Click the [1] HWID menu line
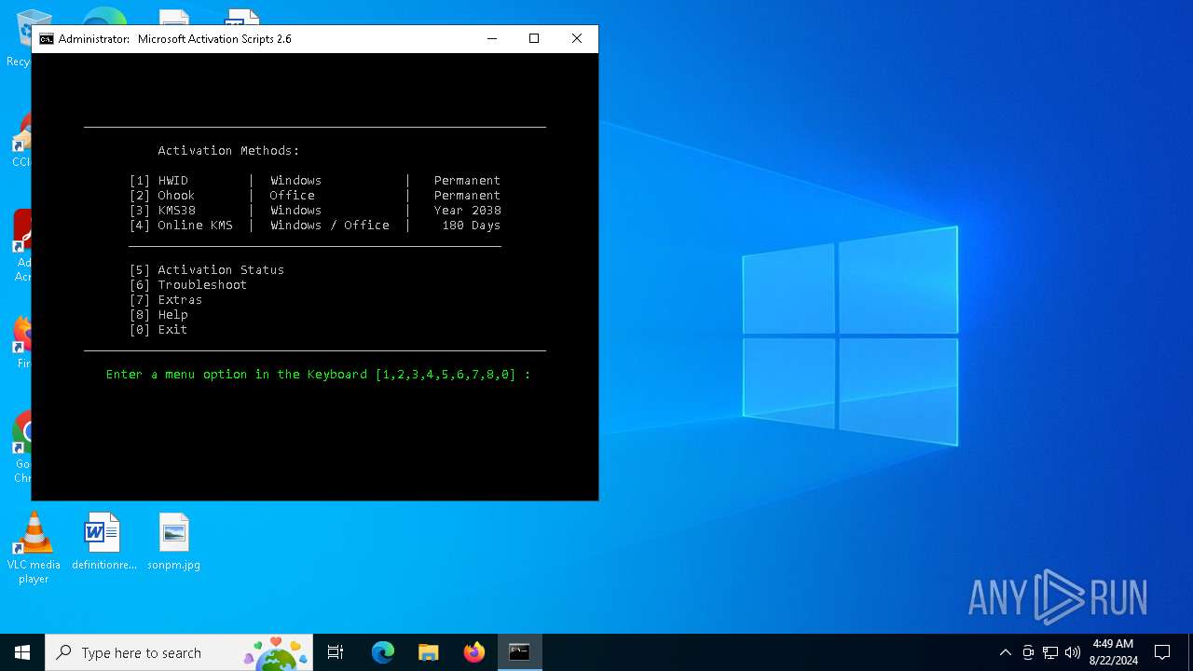This screenshot has height=671, width=1193. pyautogui.click(x=315, y=181)
